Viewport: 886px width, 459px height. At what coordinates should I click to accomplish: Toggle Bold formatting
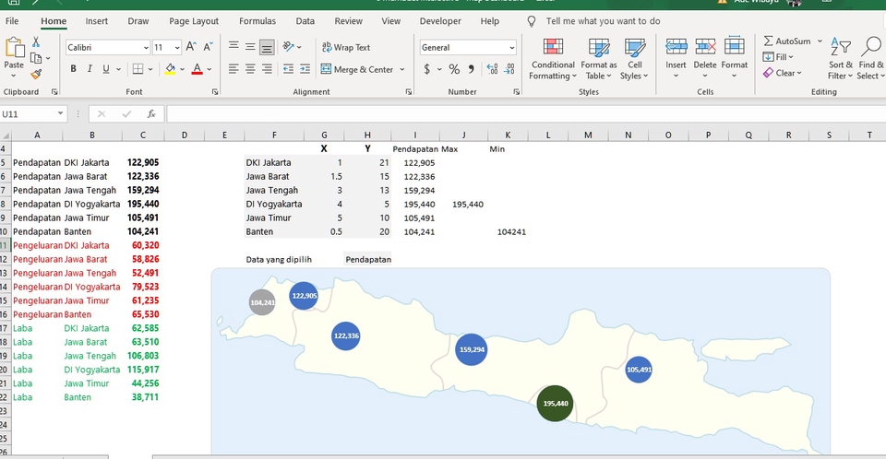[73, 69]
